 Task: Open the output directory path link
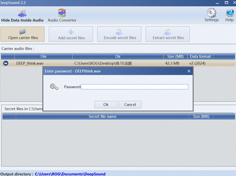pos(70,174)
